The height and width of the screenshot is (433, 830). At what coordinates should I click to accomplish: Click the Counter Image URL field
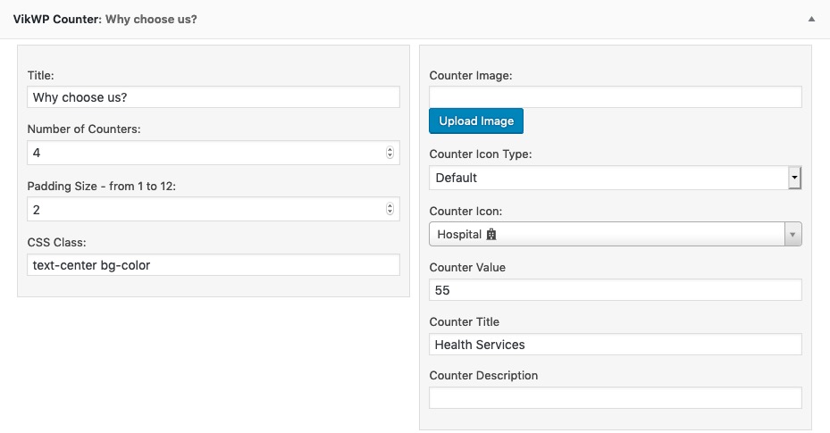pyautogui.click(x=615, y=97)
